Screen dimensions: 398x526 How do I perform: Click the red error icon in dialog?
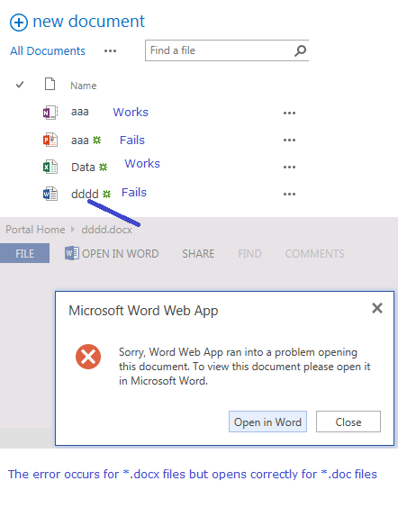click(88, 357)
